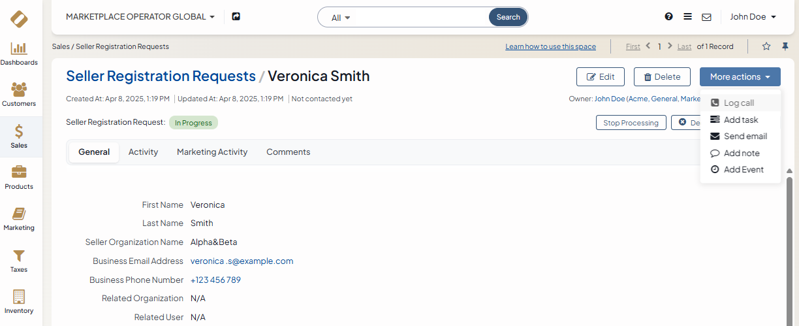Expand the Marketplace Operator Global dropdown
This screenshot has height=326, width=799.
pos(140,17)
